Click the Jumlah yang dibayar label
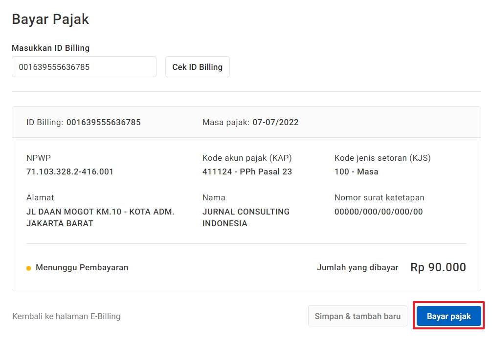This screenshot has width=492, height=344. coord(358,268)
